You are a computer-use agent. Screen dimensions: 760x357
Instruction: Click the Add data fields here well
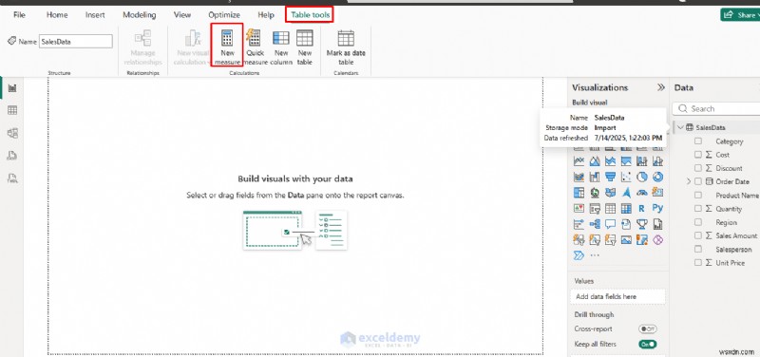pos(617,296)
